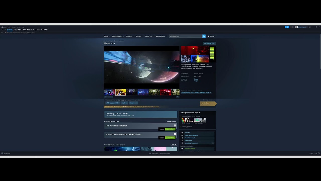Open the View menu
Screen dimensions: 321x181
pos(9,27)
